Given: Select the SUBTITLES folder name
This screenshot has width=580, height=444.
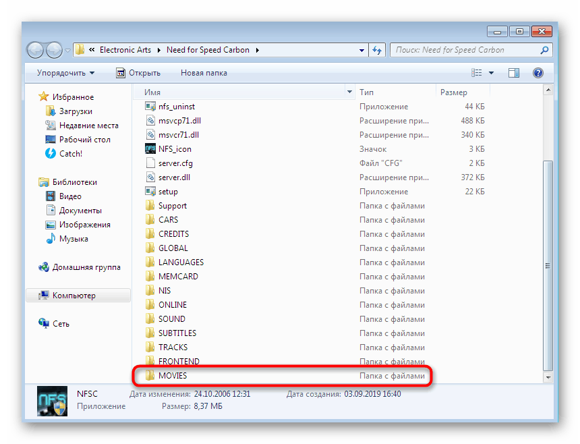Looking at the screenshot, I should [177, 333].
